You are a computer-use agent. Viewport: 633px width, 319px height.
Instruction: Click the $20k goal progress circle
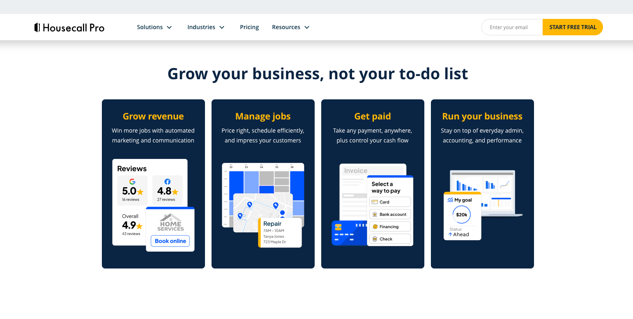462,214
